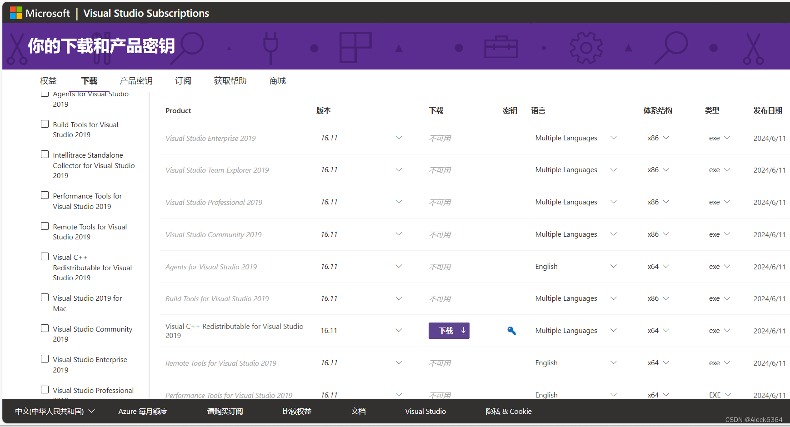Click the Microsoft logo icon
The height and width of the screenshot is (427, 790).
(x=16, y=13)
